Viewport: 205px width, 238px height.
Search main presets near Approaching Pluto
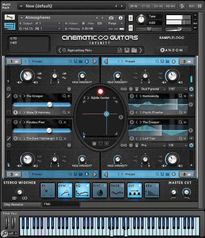(x=64, y=50)
